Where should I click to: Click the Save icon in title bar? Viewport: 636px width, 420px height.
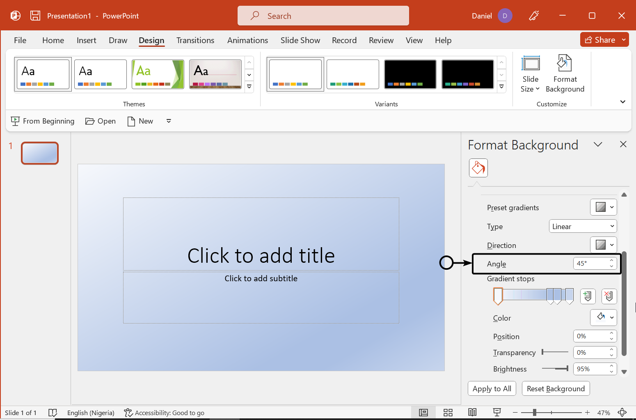[35, 16]
